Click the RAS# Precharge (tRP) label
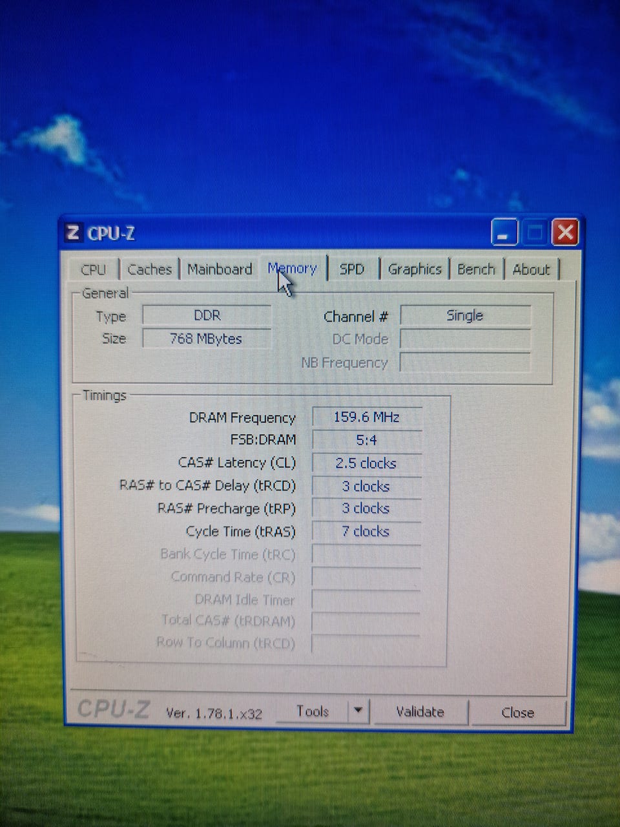Screen dimensions: 620x827 (x=226, y=508)
